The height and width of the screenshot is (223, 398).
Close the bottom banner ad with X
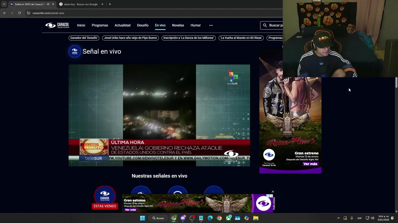click(x=273, y=192)
